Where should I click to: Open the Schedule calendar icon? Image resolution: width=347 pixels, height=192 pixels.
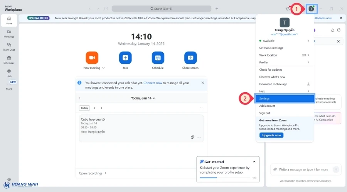[x=158, y=58]
